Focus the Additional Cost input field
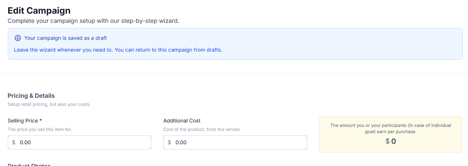This screenshot has height=166, width=468. (x=235, y=142)
